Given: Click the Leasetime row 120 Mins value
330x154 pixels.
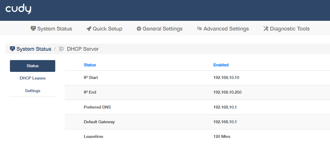Looking at the screenshot, I should point(222,136).
